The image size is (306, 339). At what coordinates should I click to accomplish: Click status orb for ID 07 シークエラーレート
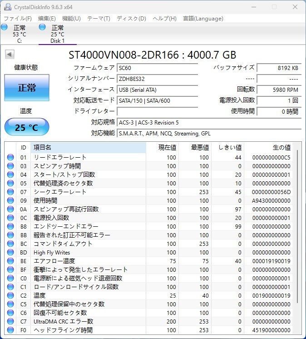[x=10, y=192]
